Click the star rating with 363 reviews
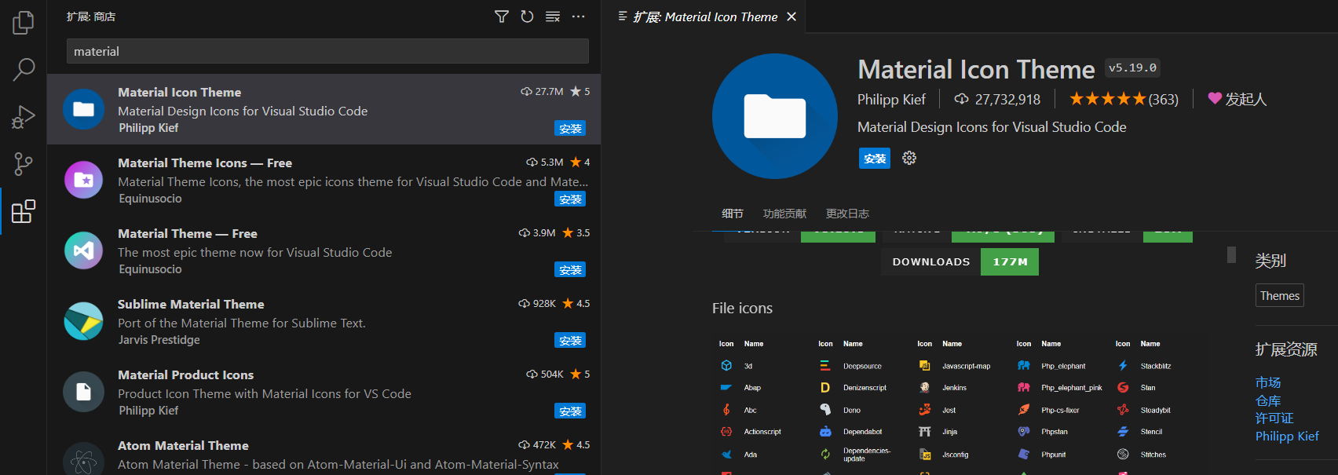The height and width of the screenshot is (475, 1338). tap(1124, 99)
